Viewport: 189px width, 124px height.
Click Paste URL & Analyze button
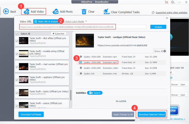click(46, 21)
